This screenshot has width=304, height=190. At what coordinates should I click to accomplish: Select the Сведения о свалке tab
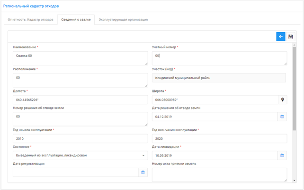pos(76,20)
